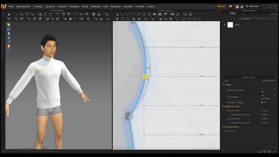Click the fold angle slider
The width and height of the screenshot is (279, 157).
click(268, 99)
